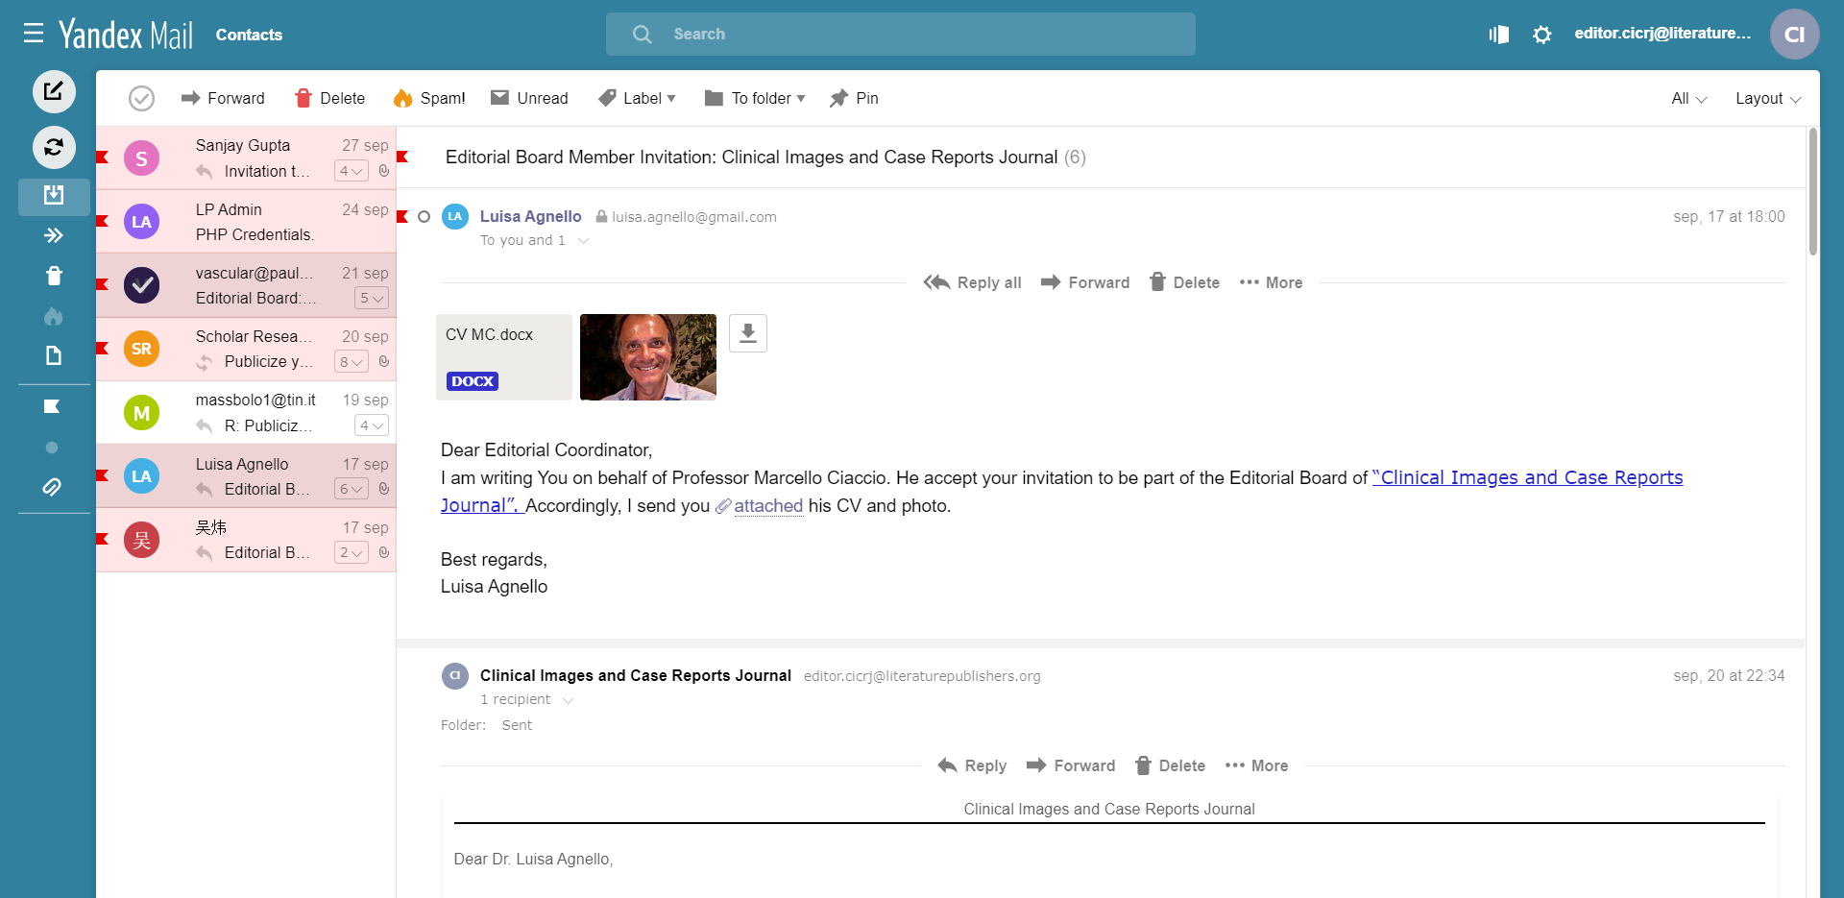Open the Contacts tab in the header

[x=249, y=35]
